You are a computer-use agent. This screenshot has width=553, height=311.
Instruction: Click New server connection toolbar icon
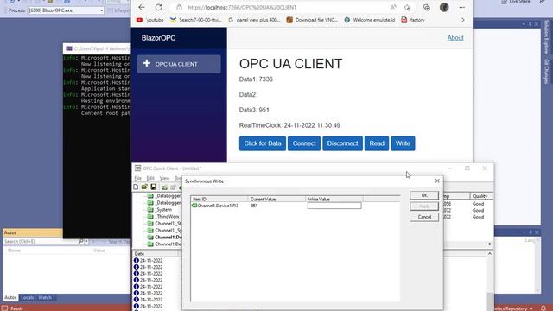tap(164, 187)
